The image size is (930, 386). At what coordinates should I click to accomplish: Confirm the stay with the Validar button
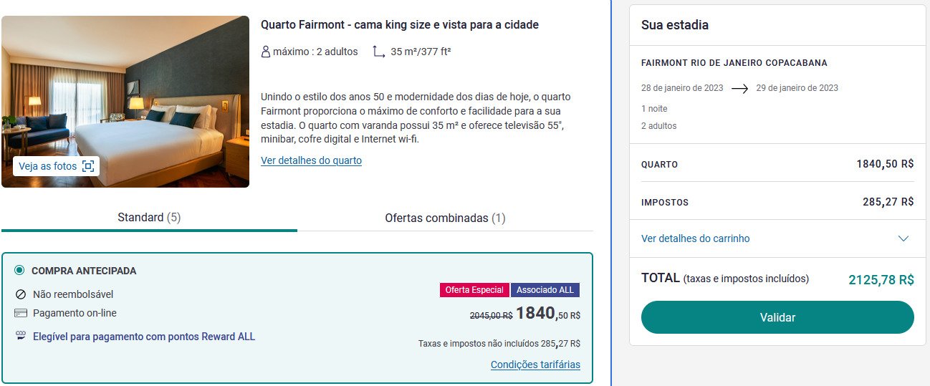(777, 317)
